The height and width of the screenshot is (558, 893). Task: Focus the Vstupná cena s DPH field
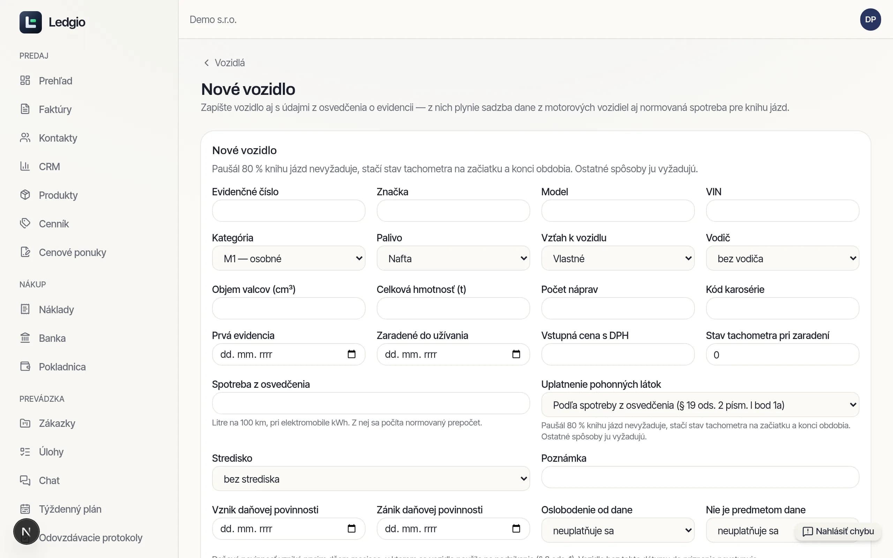tap(618, 354)
